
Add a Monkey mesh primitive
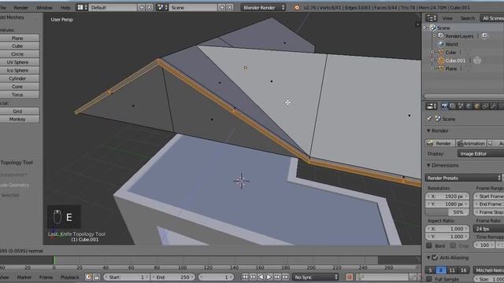[x=17, y=119]
